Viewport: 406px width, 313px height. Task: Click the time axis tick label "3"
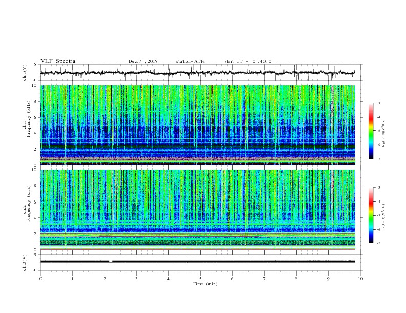click(136, 279)
